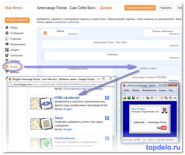185x155 pixels.
Task: Click Изменить for the Страницы gadget
Action: pyautogui.click(x=174, y=58)
